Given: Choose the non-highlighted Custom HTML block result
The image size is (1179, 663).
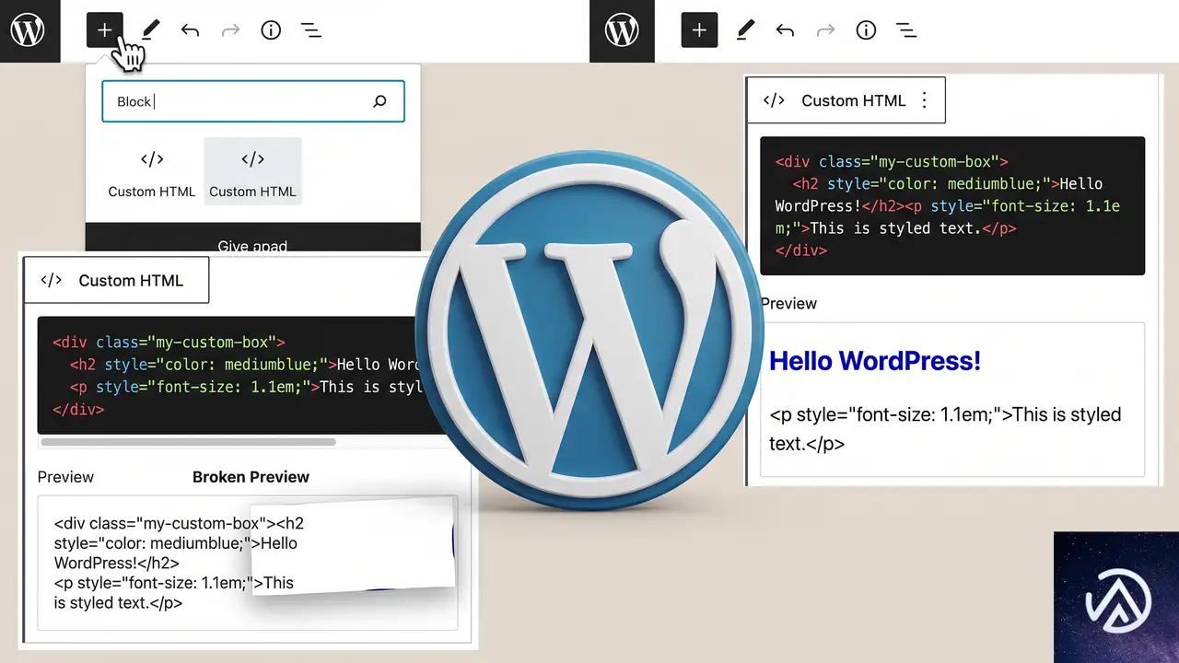Looking at the screenshot, I should (152, 171).
